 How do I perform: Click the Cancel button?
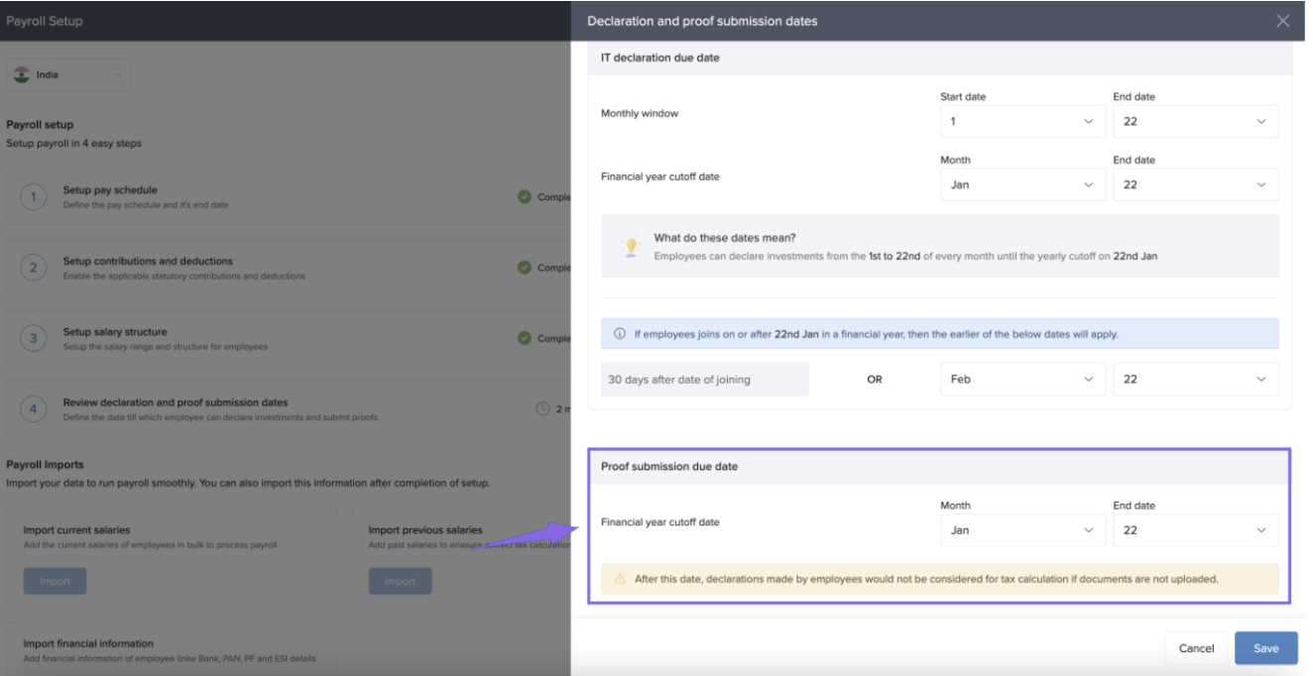click(1196, 648)
